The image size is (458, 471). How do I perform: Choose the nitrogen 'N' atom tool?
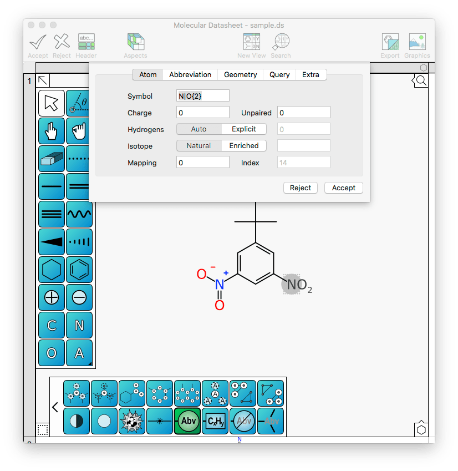click(79, 325)
